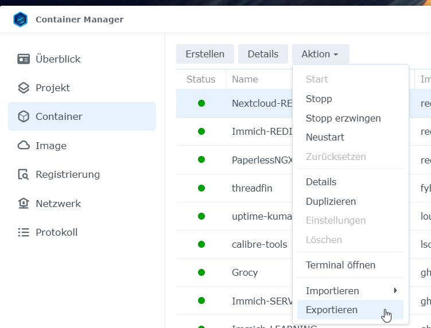Choose Terminal öffnen from the menu
The height and width of the screenshot is (328, 431).
(x=340, y=265)
